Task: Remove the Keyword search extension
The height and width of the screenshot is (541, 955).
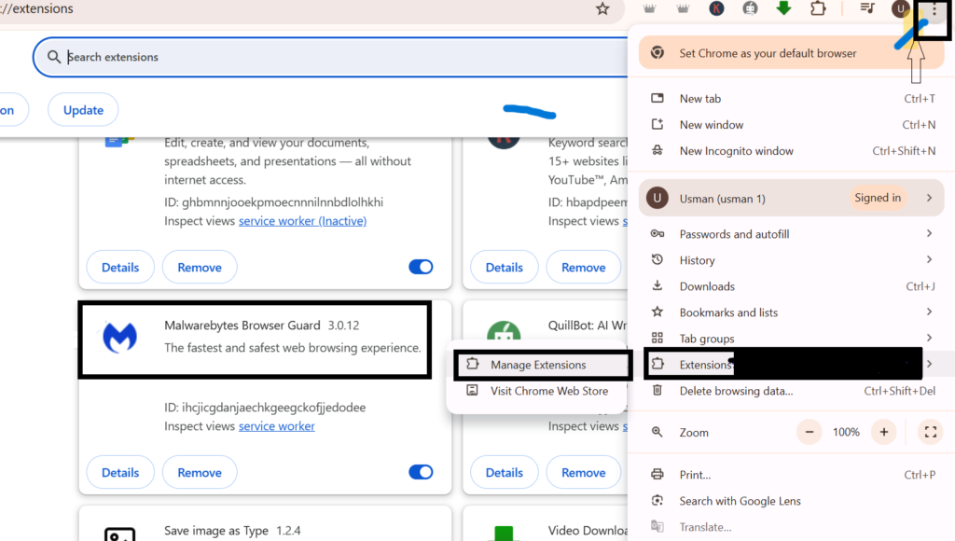Action: 584,267
